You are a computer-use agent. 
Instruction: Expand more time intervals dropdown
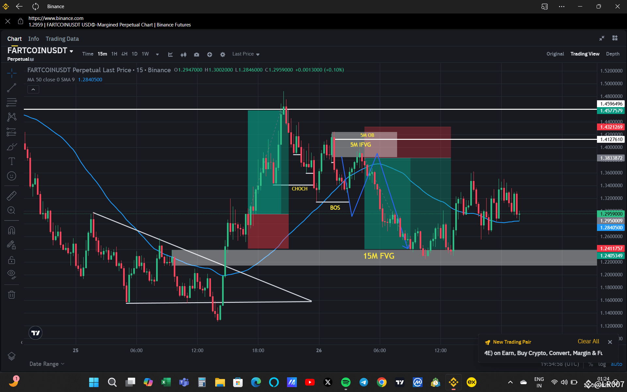point(157,54)
